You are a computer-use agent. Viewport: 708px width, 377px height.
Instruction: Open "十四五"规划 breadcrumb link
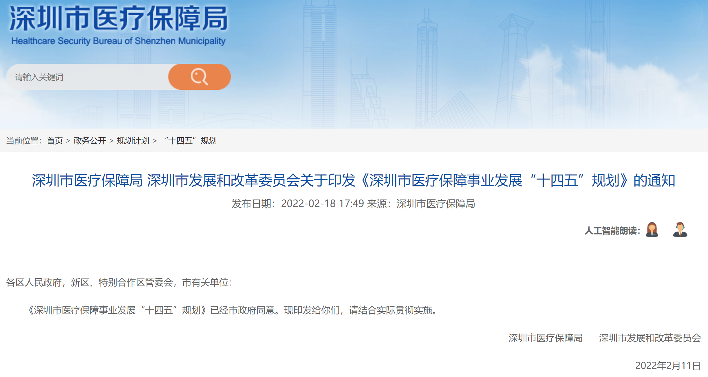point(191,141)
